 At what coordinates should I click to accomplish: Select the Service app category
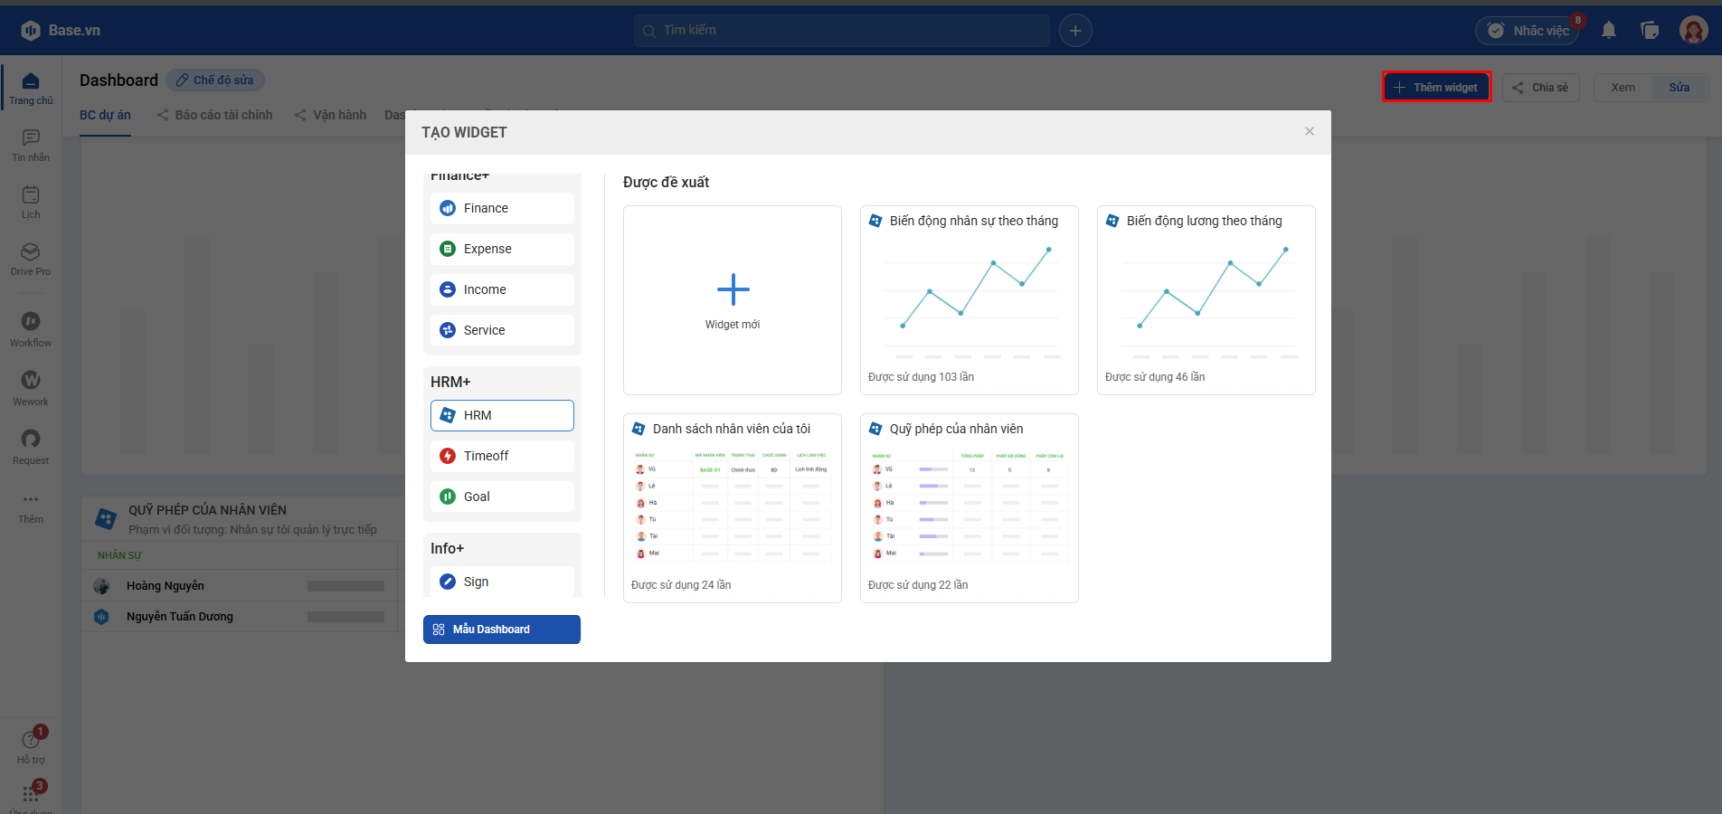tap(502, 330)
